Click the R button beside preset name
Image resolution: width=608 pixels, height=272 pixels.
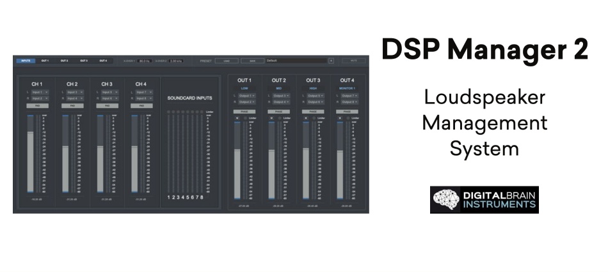(331, 61)
